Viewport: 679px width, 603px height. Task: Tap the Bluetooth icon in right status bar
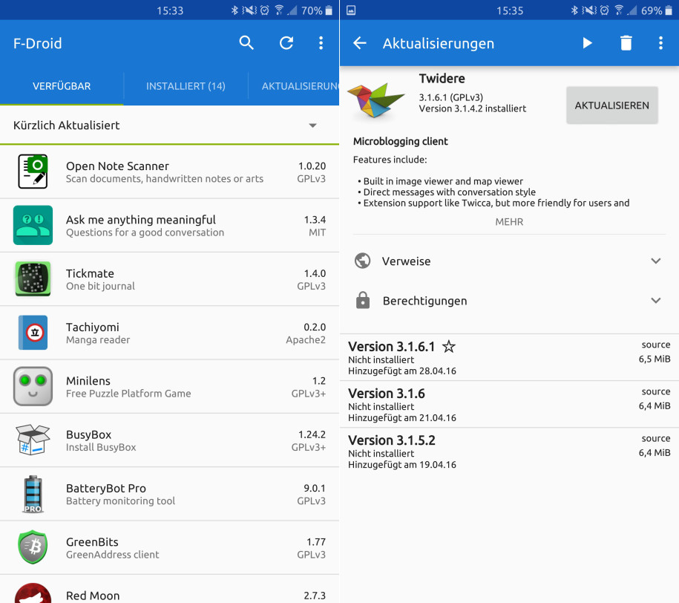pos(574,10)
